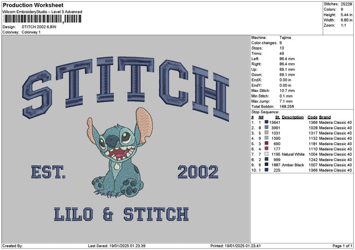
Task: Select the color swatch in the 3991 stitches row
Action: (266, 128)
